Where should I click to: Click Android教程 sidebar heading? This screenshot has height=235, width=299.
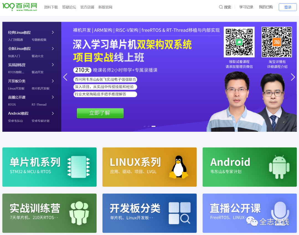coord(18,113)
